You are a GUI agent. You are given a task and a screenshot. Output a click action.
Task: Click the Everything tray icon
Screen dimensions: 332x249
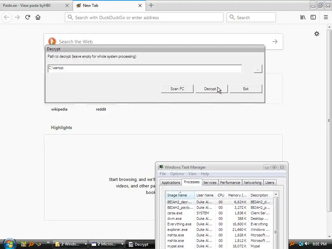coord(292,244)
